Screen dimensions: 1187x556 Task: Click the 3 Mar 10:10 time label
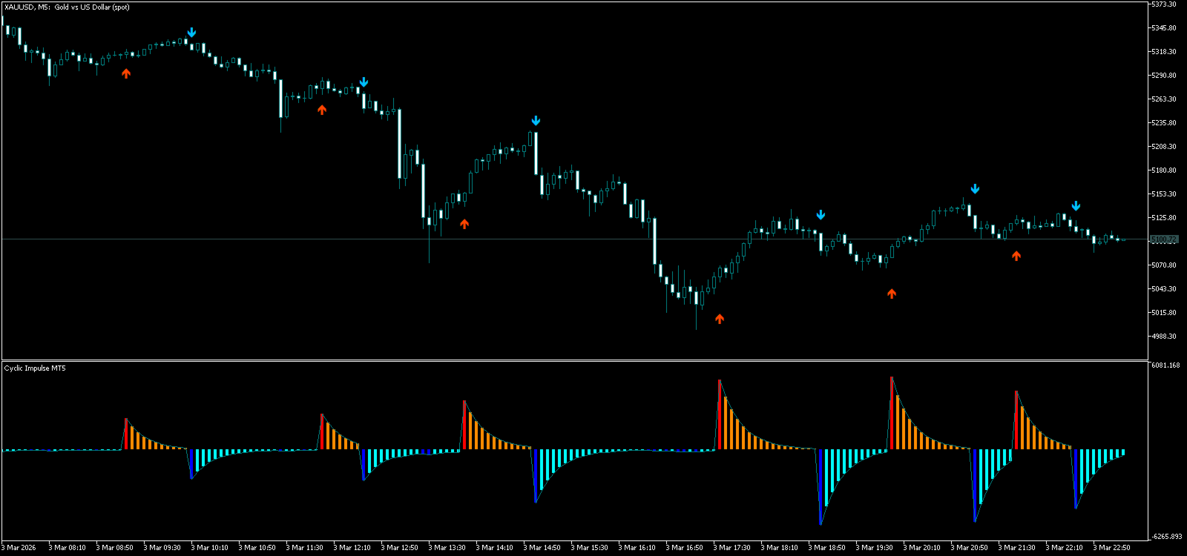point(210,548)
